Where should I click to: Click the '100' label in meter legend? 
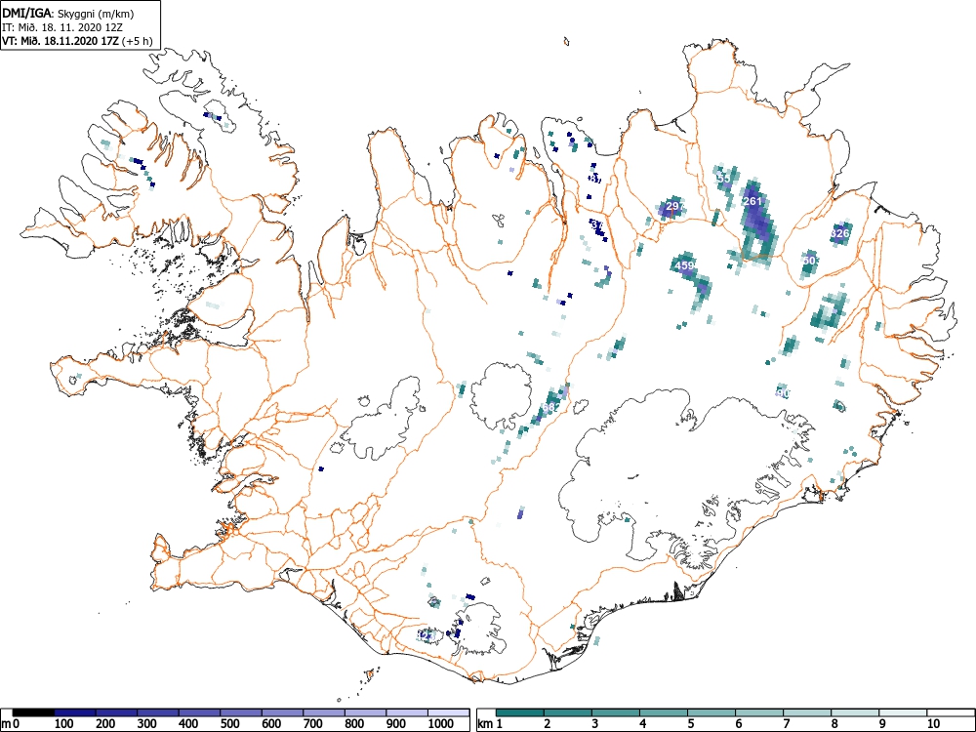64,724
